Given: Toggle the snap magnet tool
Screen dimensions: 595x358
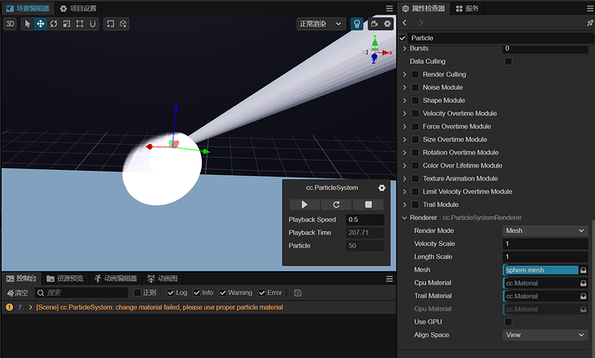Looking at the screenshot, I should [92, 24].
